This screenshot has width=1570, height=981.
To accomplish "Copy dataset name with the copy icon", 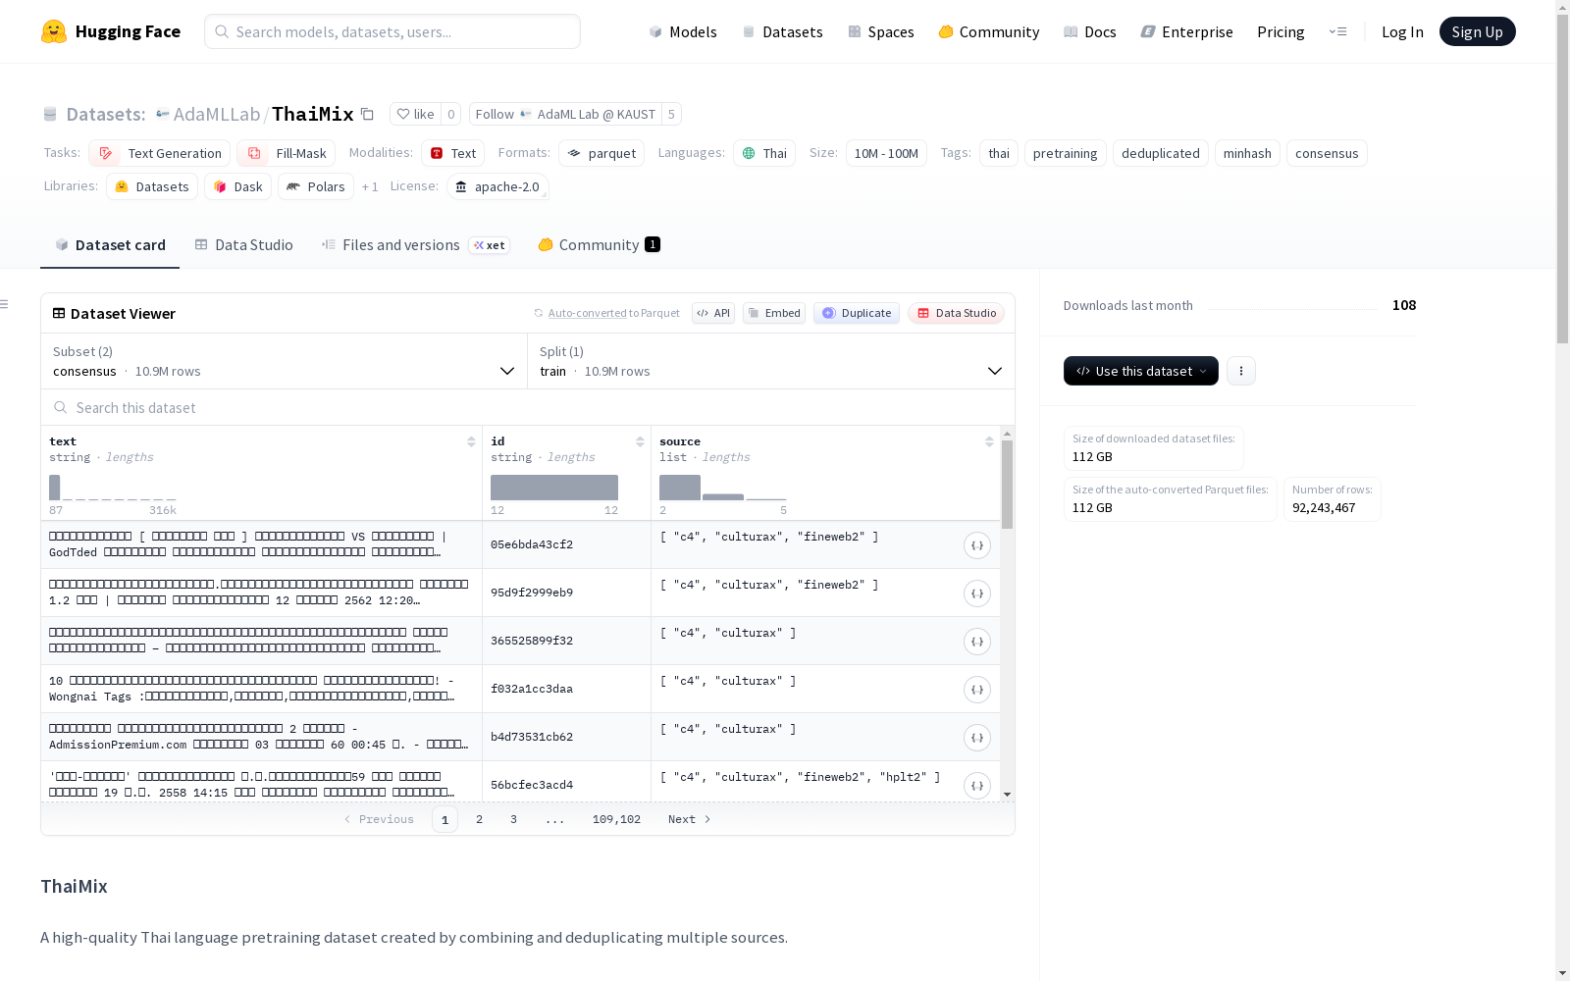I will (x=367, y=114).
